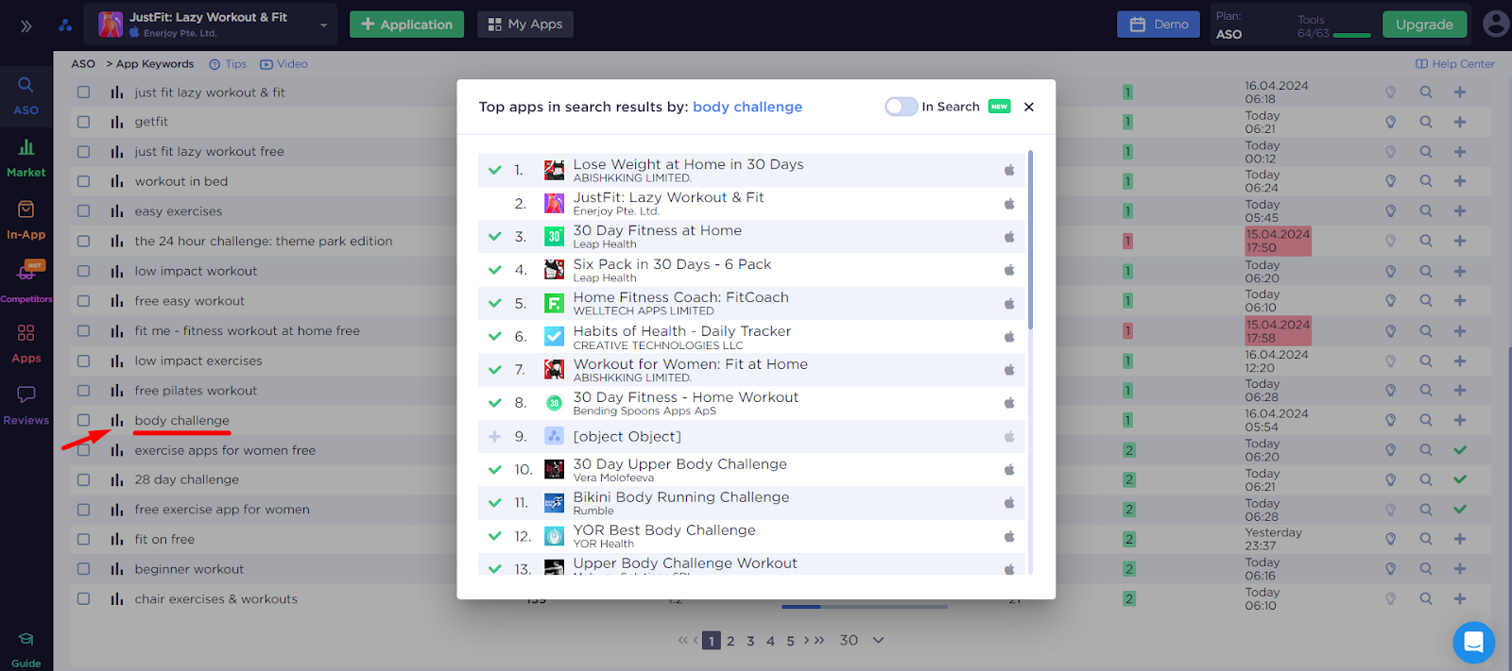This screenshot has width=1512, height=671.
Task: Click Apple store icon for 30 Day Upper Body Challenge
Action: [1009, 470]
